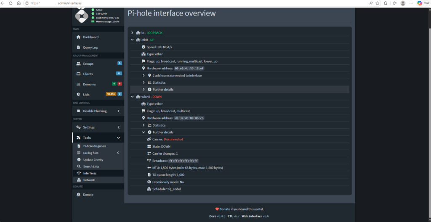Click the Query Log file icon
This screenshot has height=222, width=431.
coord(78,48)
